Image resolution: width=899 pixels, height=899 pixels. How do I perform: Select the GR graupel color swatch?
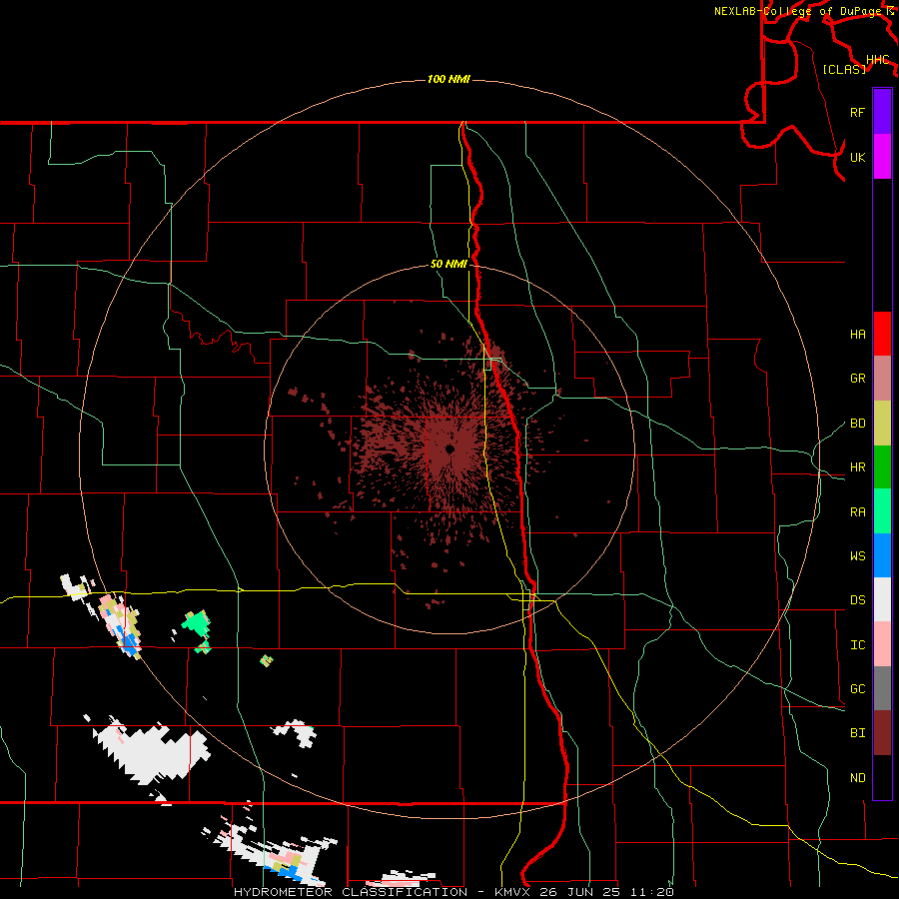click(x=882, y=379)
